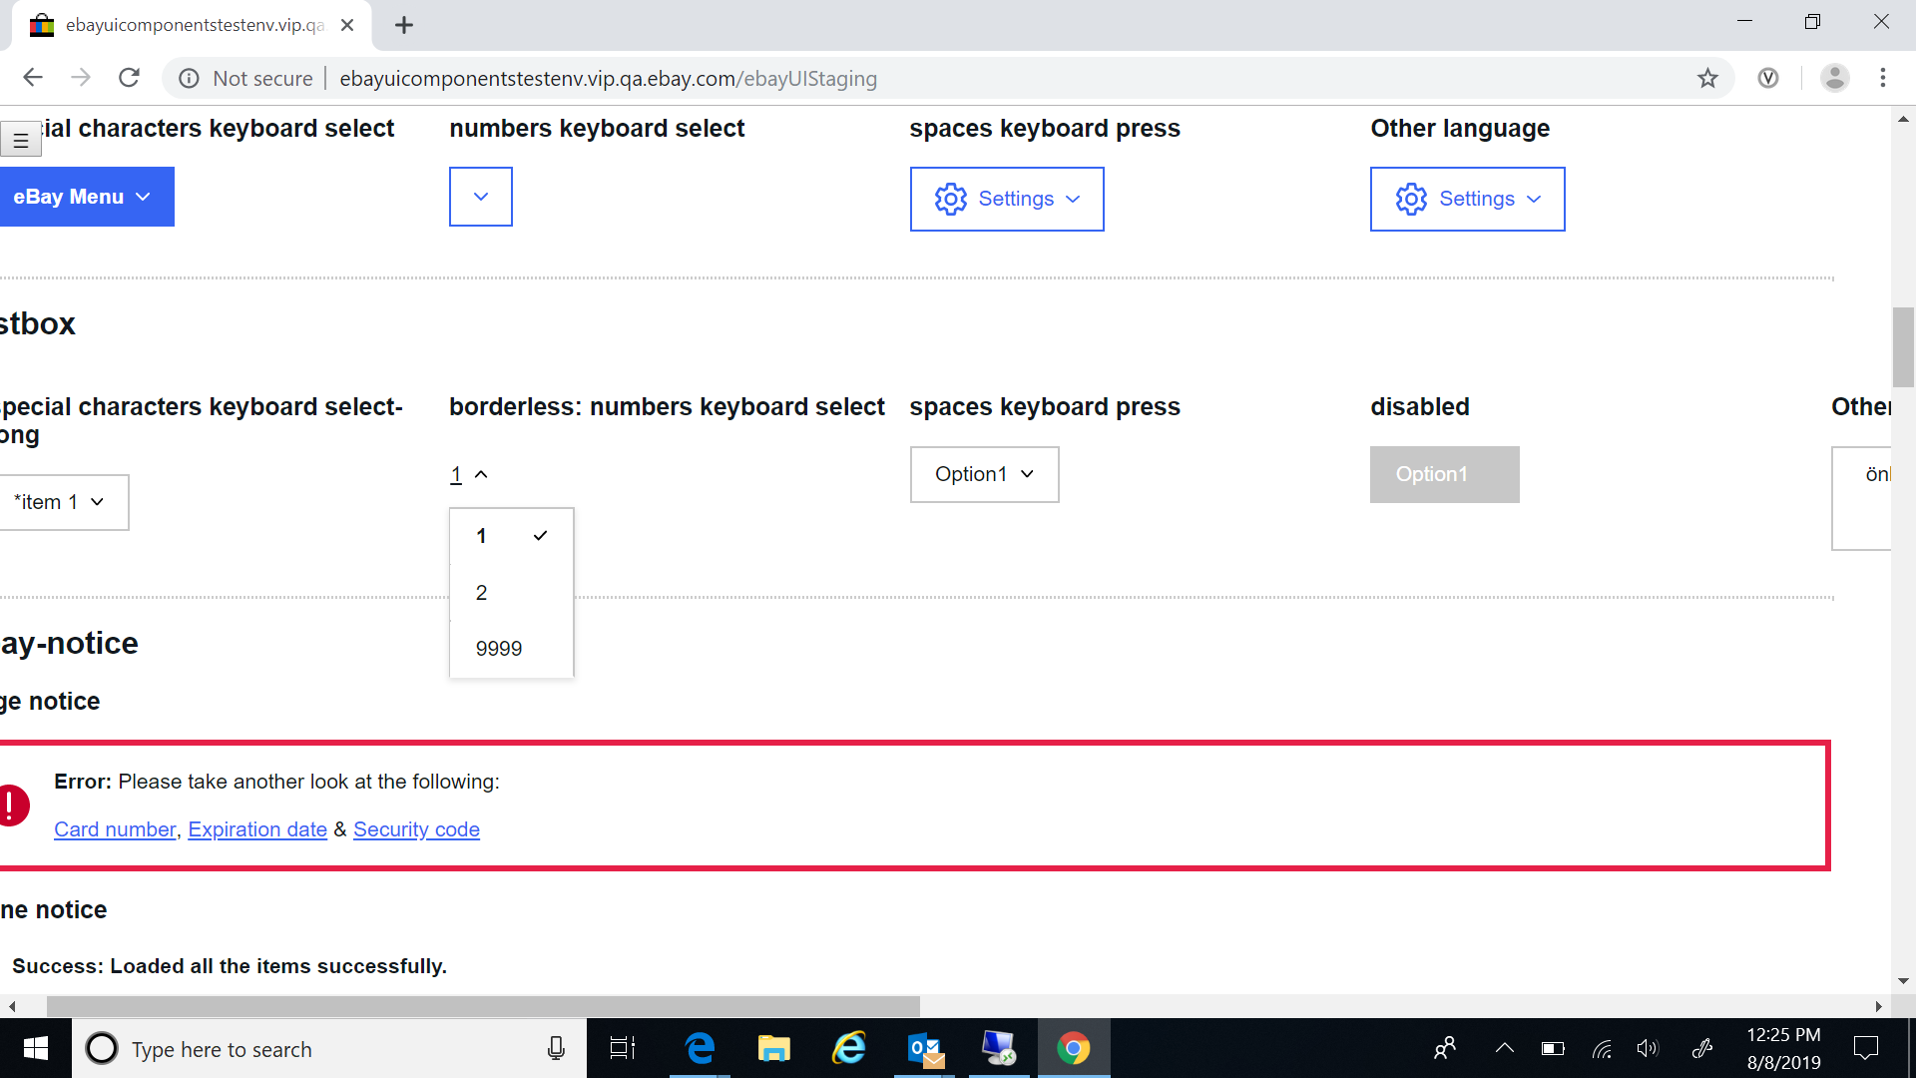Launch Internet Explorer from the taskbar
Image resolution: width=1916 pixels, height=1078 pixels.
pyautogui.click(x=848, y=1048)
